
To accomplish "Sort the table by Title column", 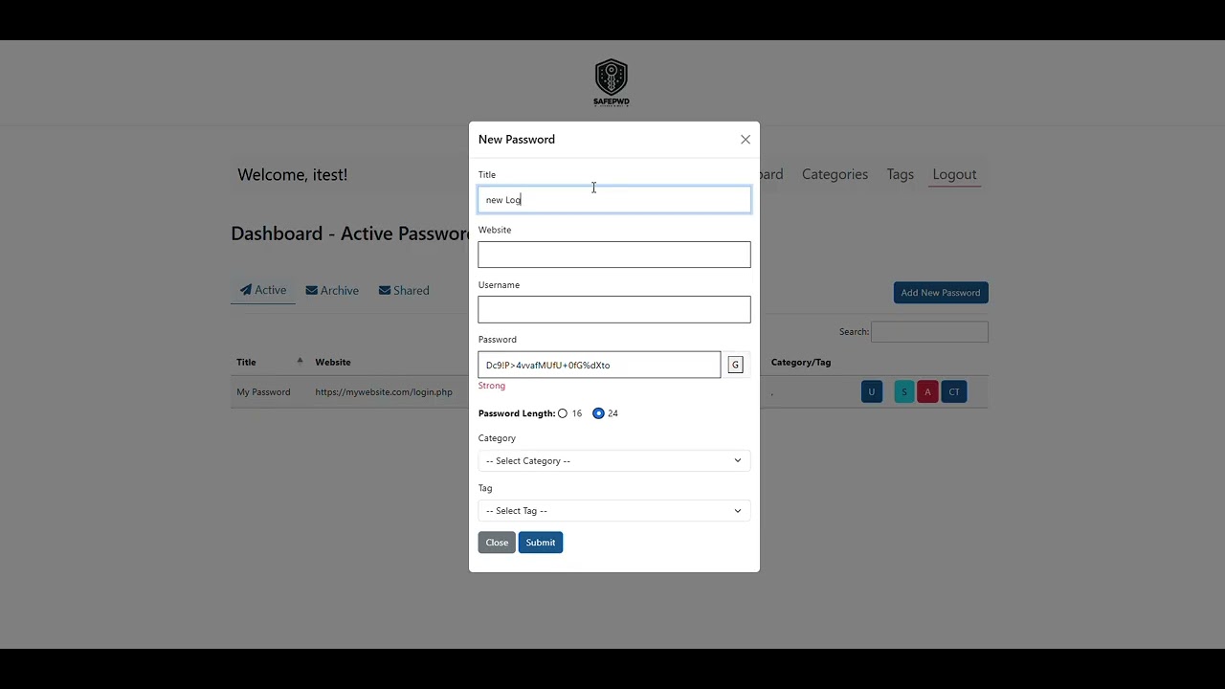I will click(x=247, y=362).
